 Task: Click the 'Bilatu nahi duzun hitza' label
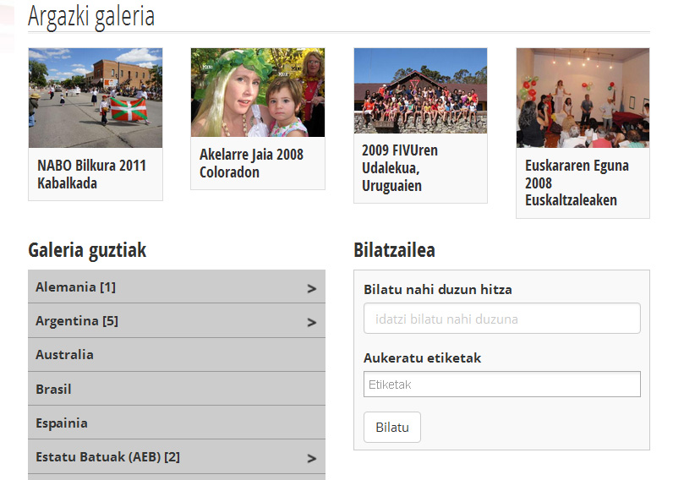tap(437, 290)
